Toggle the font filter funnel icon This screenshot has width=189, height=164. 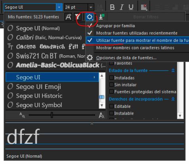[x=78, y=17]
